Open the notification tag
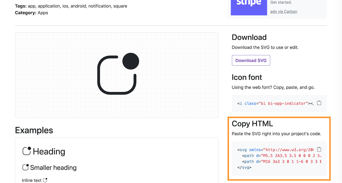The width and height of the screenshot is (342, 183). coord(99,6)
